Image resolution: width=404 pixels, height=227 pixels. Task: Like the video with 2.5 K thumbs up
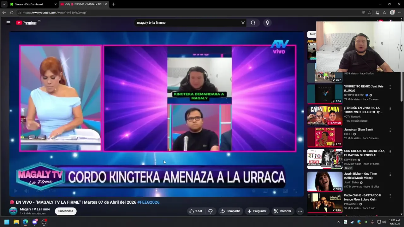(x=196, y=211)
